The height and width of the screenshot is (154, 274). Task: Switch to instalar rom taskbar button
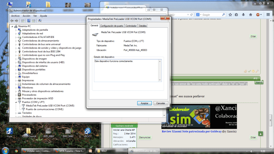(37, 151)
